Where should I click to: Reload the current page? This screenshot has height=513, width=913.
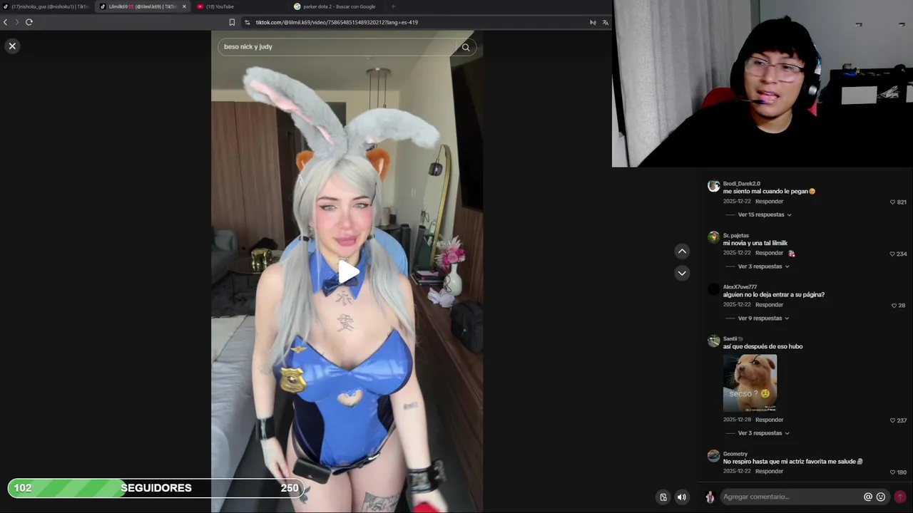pos(29,22)
